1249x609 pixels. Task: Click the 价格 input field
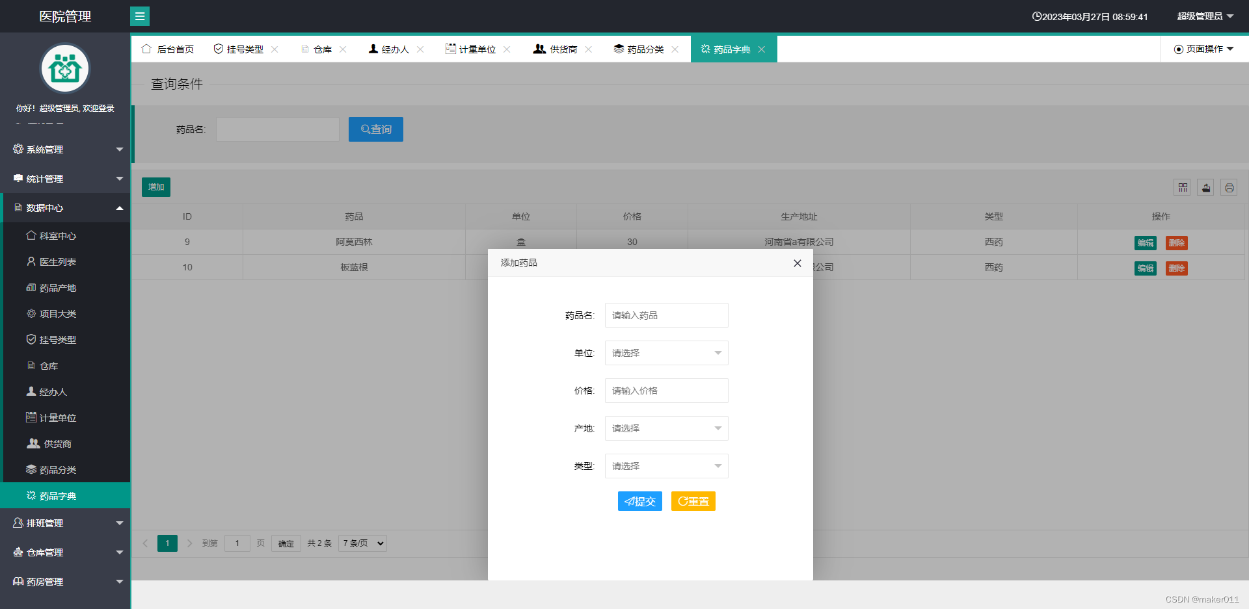click(x=667, y=391)
